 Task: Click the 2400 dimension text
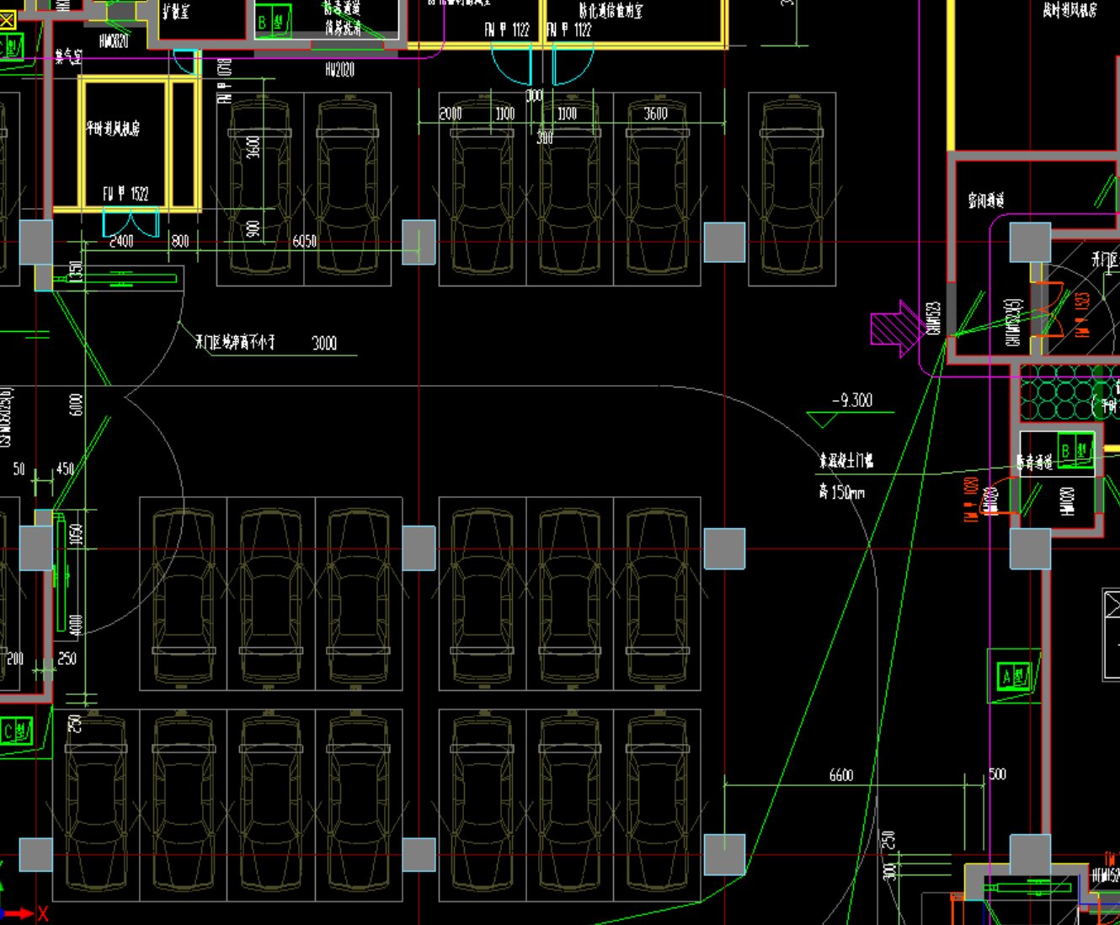tap(121, 242)
